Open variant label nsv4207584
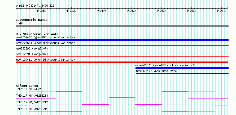The image size is (236, 115). 45,43
